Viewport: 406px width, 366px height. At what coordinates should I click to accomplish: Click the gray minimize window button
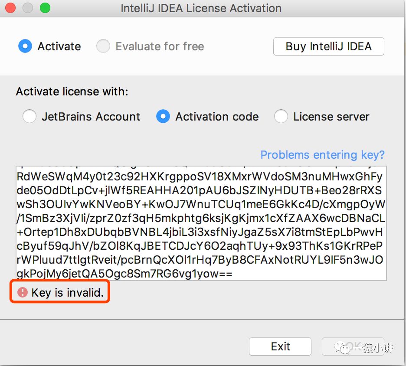pos(28,8)
